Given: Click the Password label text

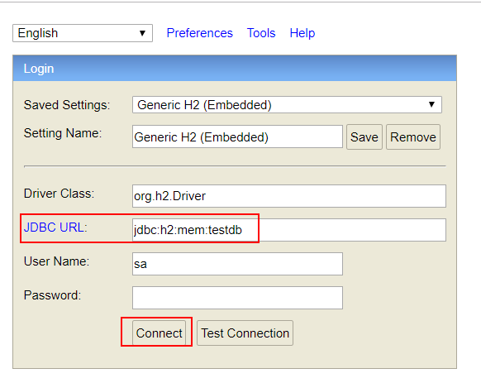Looking at the screenshot, I should click(x=52, y=295).
